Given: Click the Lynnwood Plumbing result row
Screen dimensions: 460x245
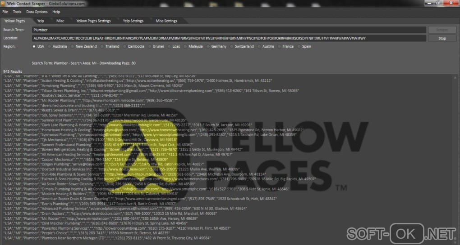Looking at the screenshot, I should coord(150,135).
